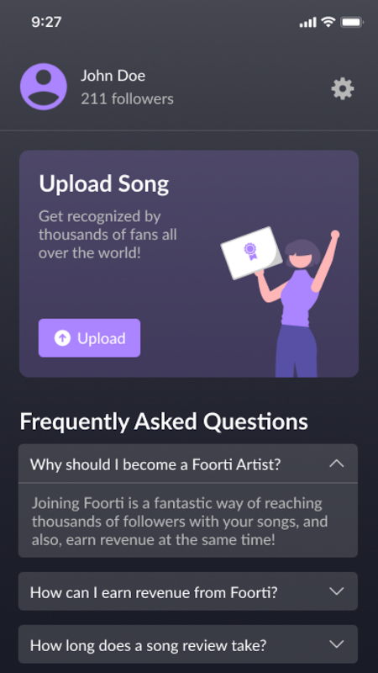View the 211 followers list
Image resolution: width=378 pixels, height=673 pixels.
pos(128,99)
